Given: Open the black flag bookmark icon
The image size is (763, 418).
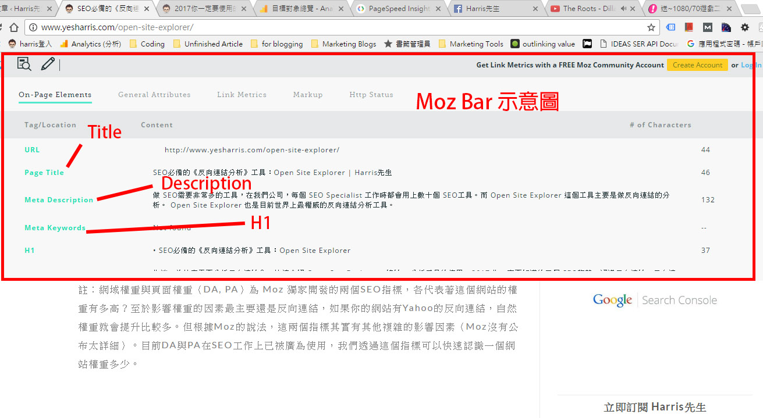Looking at the screenshot, I should [x=588, y=44].
